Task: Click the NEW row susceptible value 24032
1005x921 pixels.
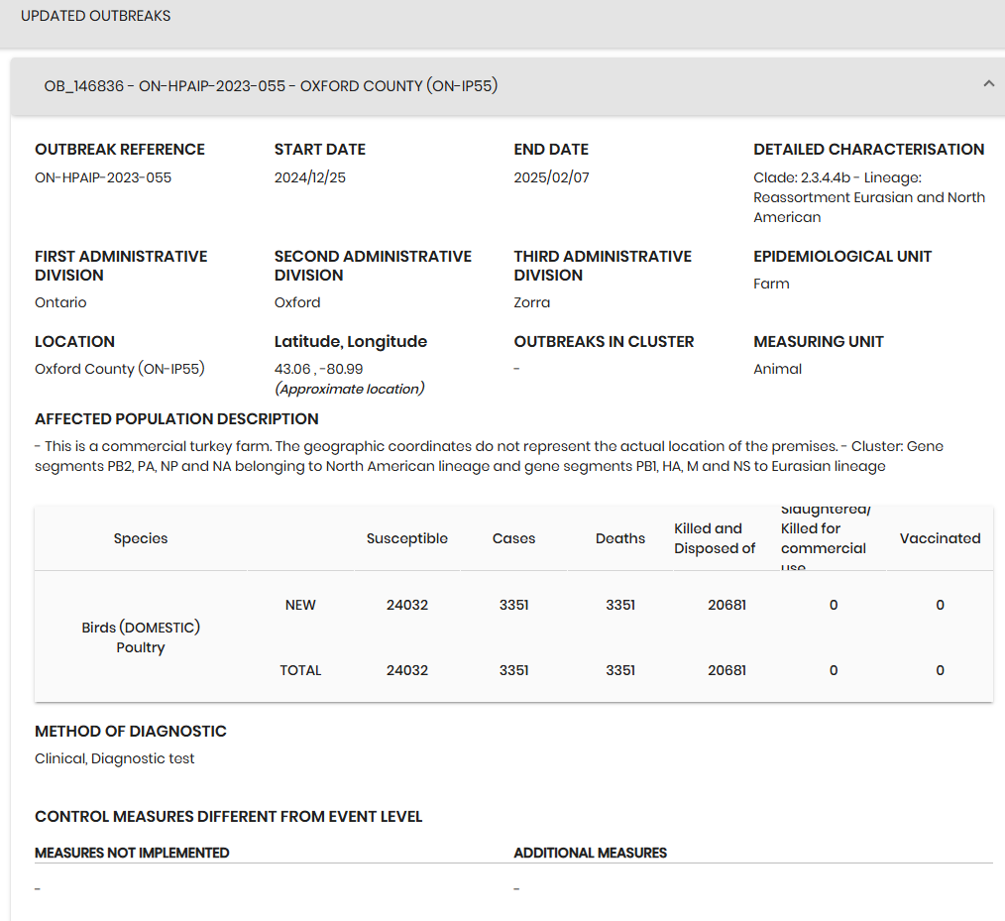Action: [x=407, y=605]
